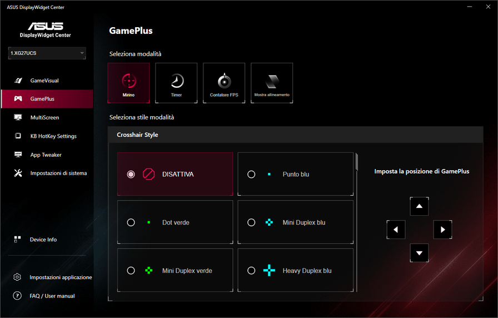Close the DisplayWidget Center window
This screenshot has height=318, width=498.
(488, 7)
